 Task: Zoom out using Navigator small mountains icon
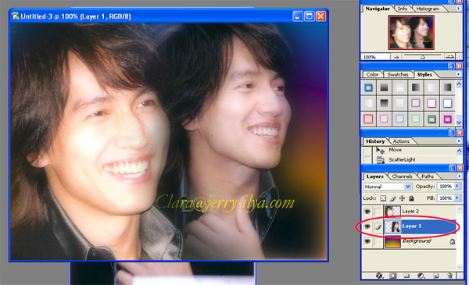click(x=396, y=57)
